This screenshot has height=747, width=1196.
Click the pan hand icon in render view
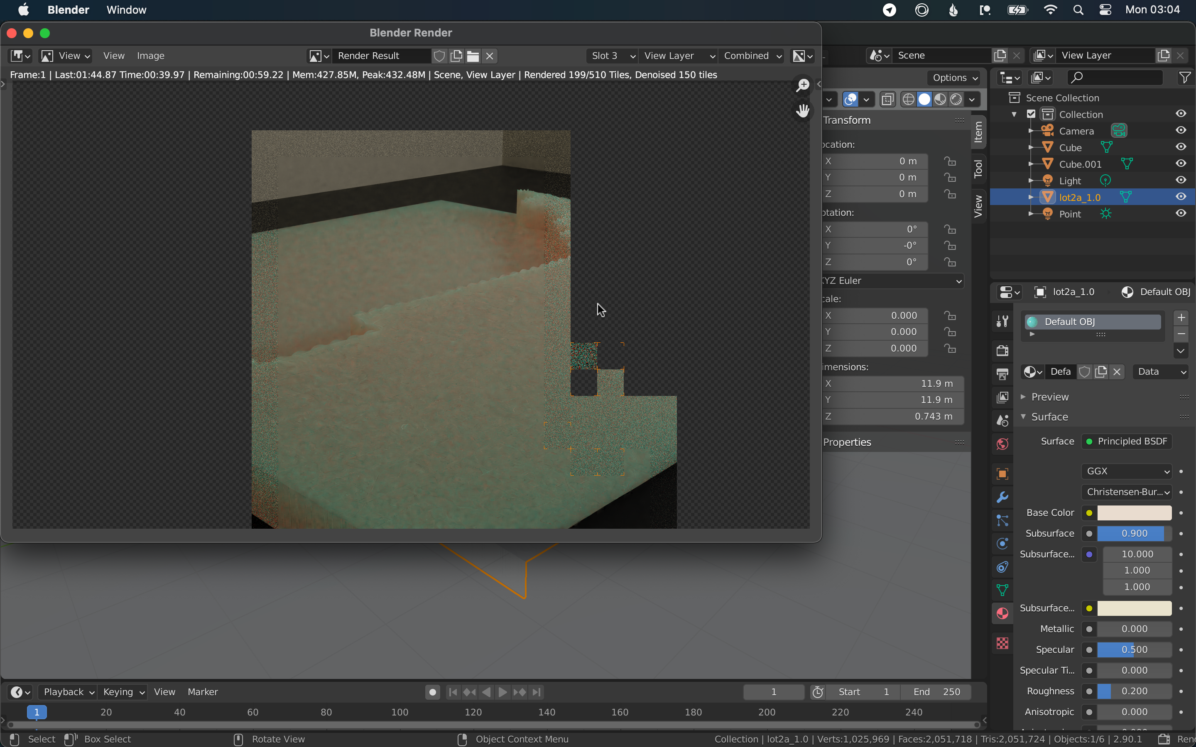803,110
